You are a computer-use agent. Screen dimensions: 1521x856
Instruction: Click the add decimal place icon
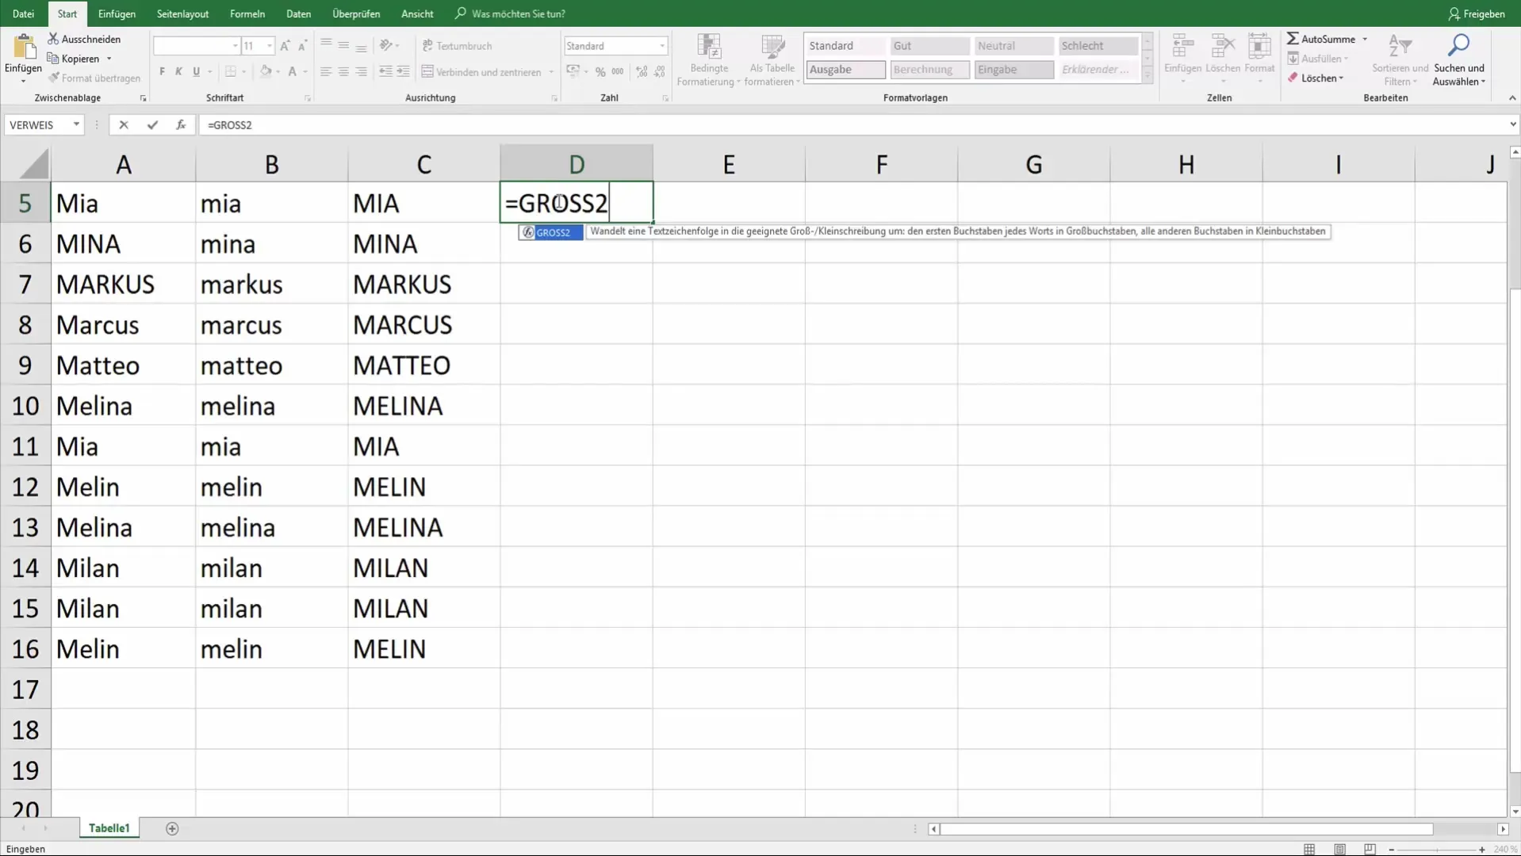coord(642,71)
